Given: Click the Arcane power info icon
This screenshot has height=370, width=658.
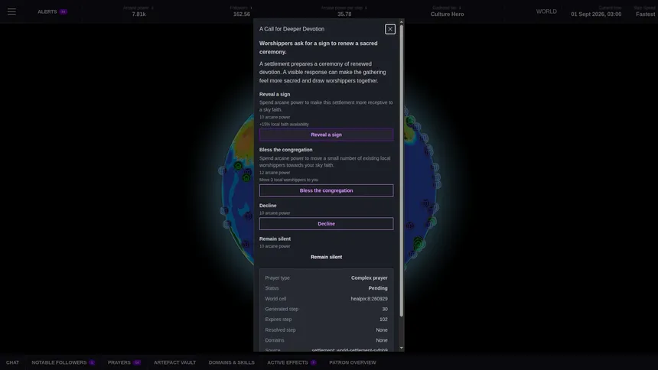Looking at the screenshot, I should (x=152, y=8).
